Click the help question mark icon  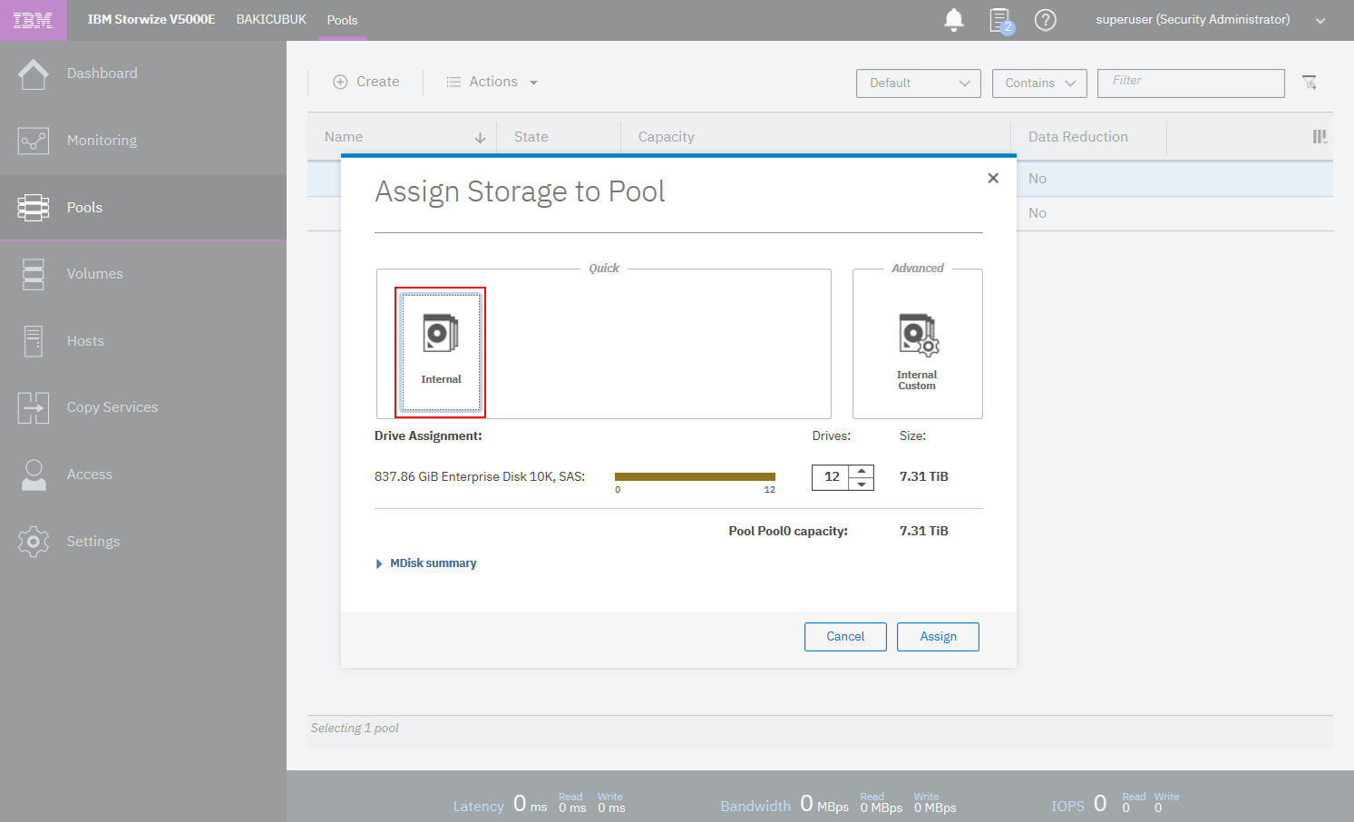click(1045, 20)
